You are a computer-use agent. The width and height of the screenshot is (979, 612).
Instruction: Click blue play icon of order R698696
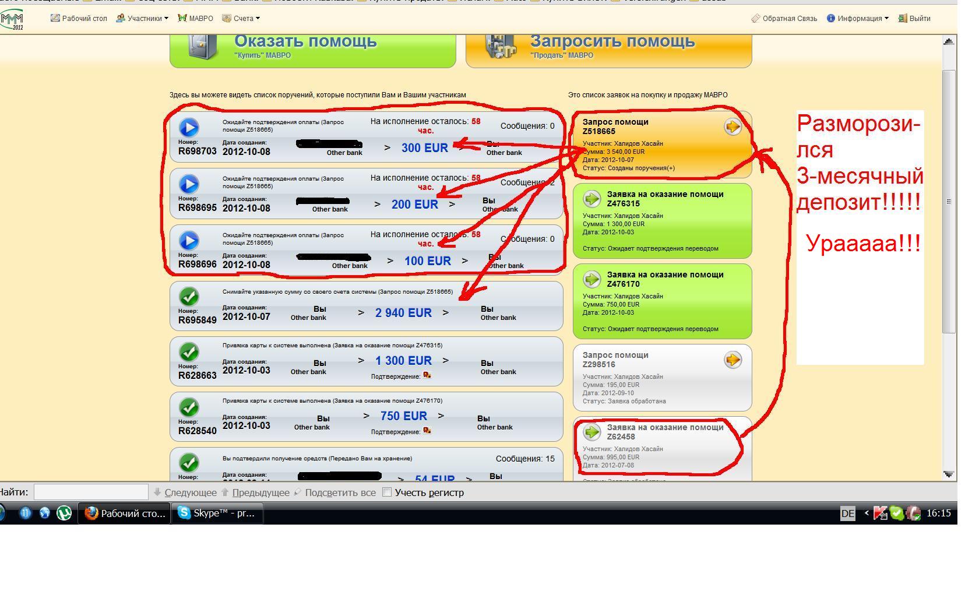[x=189, y=241]
